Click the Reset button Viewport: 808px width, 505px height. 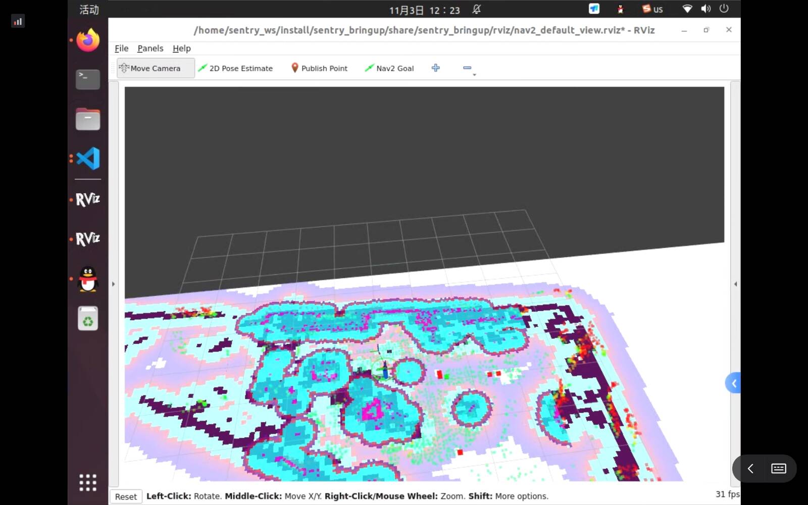126,496
